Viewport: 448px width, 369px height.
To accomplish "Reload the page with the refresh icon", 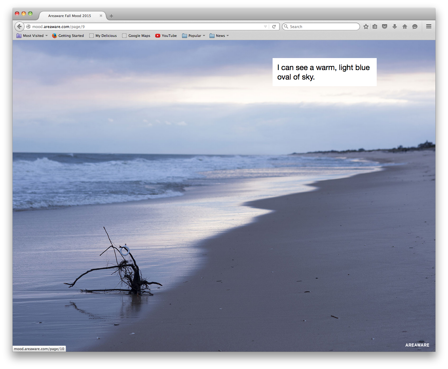I will [x=274, y=27].
